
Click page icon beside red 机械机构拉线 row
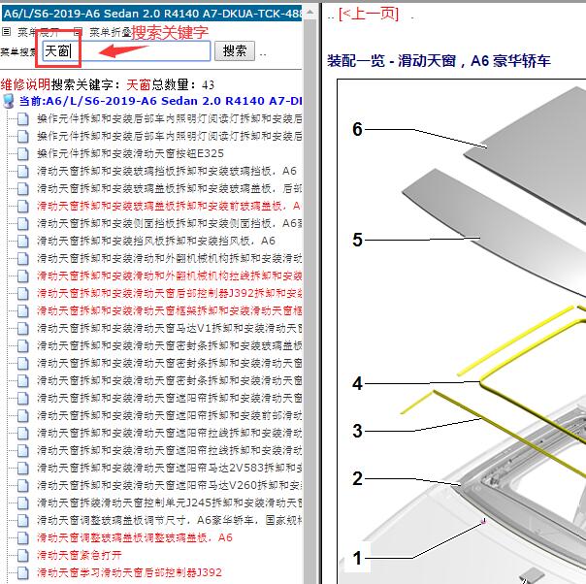pos(22,276)
